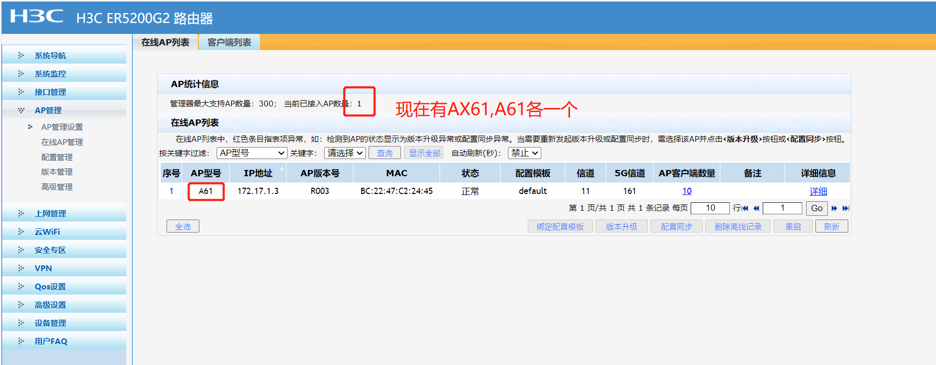Sort by IP地址 column header
936x365 pixels.
pyautogui.click(x=258, y=173)
